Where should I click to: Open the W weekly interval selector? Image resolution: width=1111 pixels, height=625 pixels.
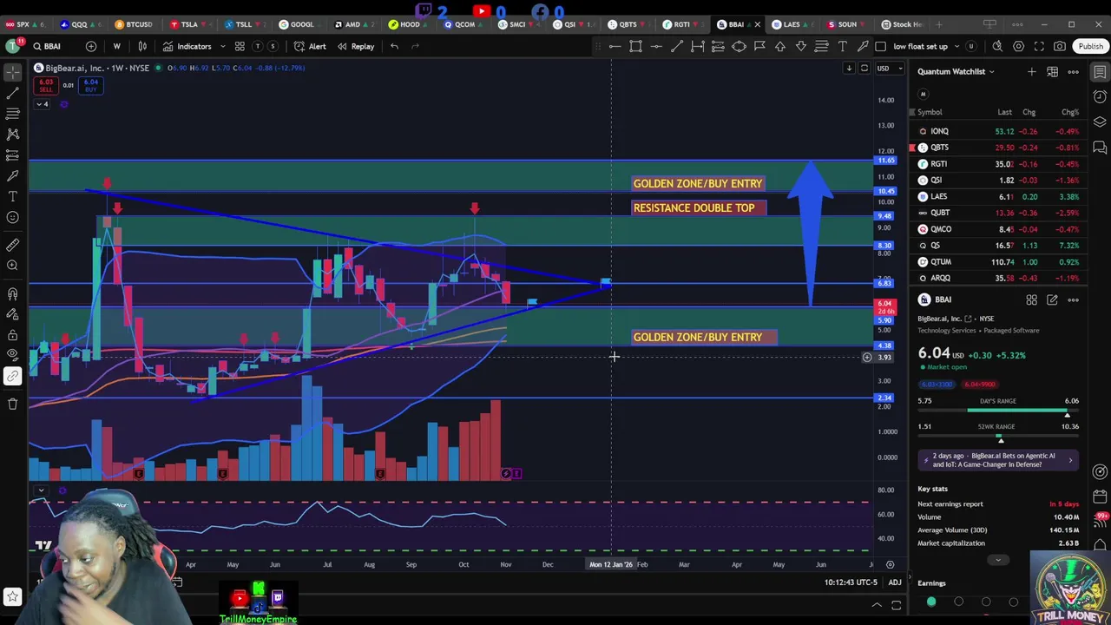(x=116, y=46)
